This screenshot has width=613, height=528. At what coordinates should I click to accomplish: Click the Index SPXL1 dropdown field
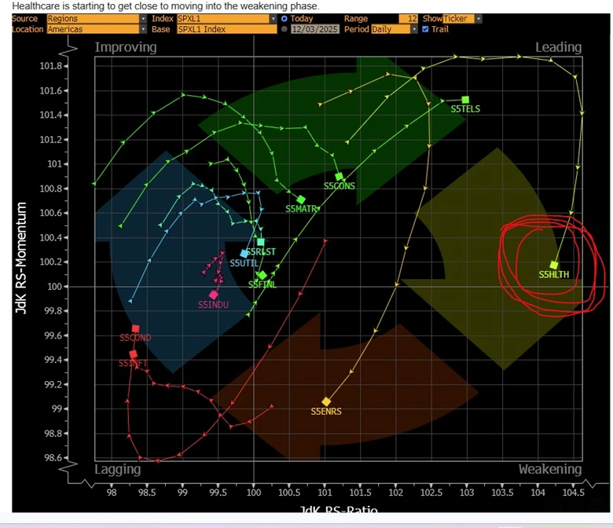pos(226,19)
